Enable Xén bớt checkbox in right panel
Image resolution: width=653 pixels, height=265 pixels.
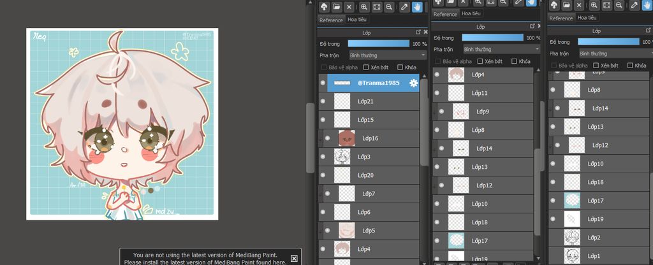tap(596, 66)
